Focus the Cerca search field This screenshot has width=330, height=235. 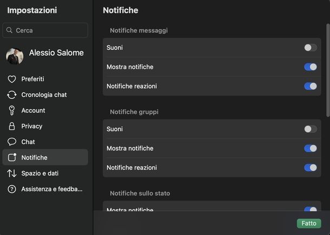tap(45, 30)
